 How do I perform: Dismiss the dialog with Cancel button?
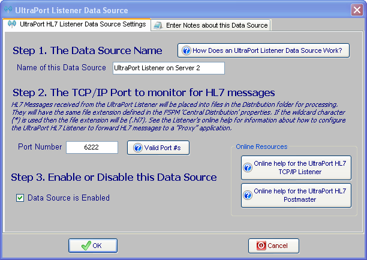coord(273,246)
